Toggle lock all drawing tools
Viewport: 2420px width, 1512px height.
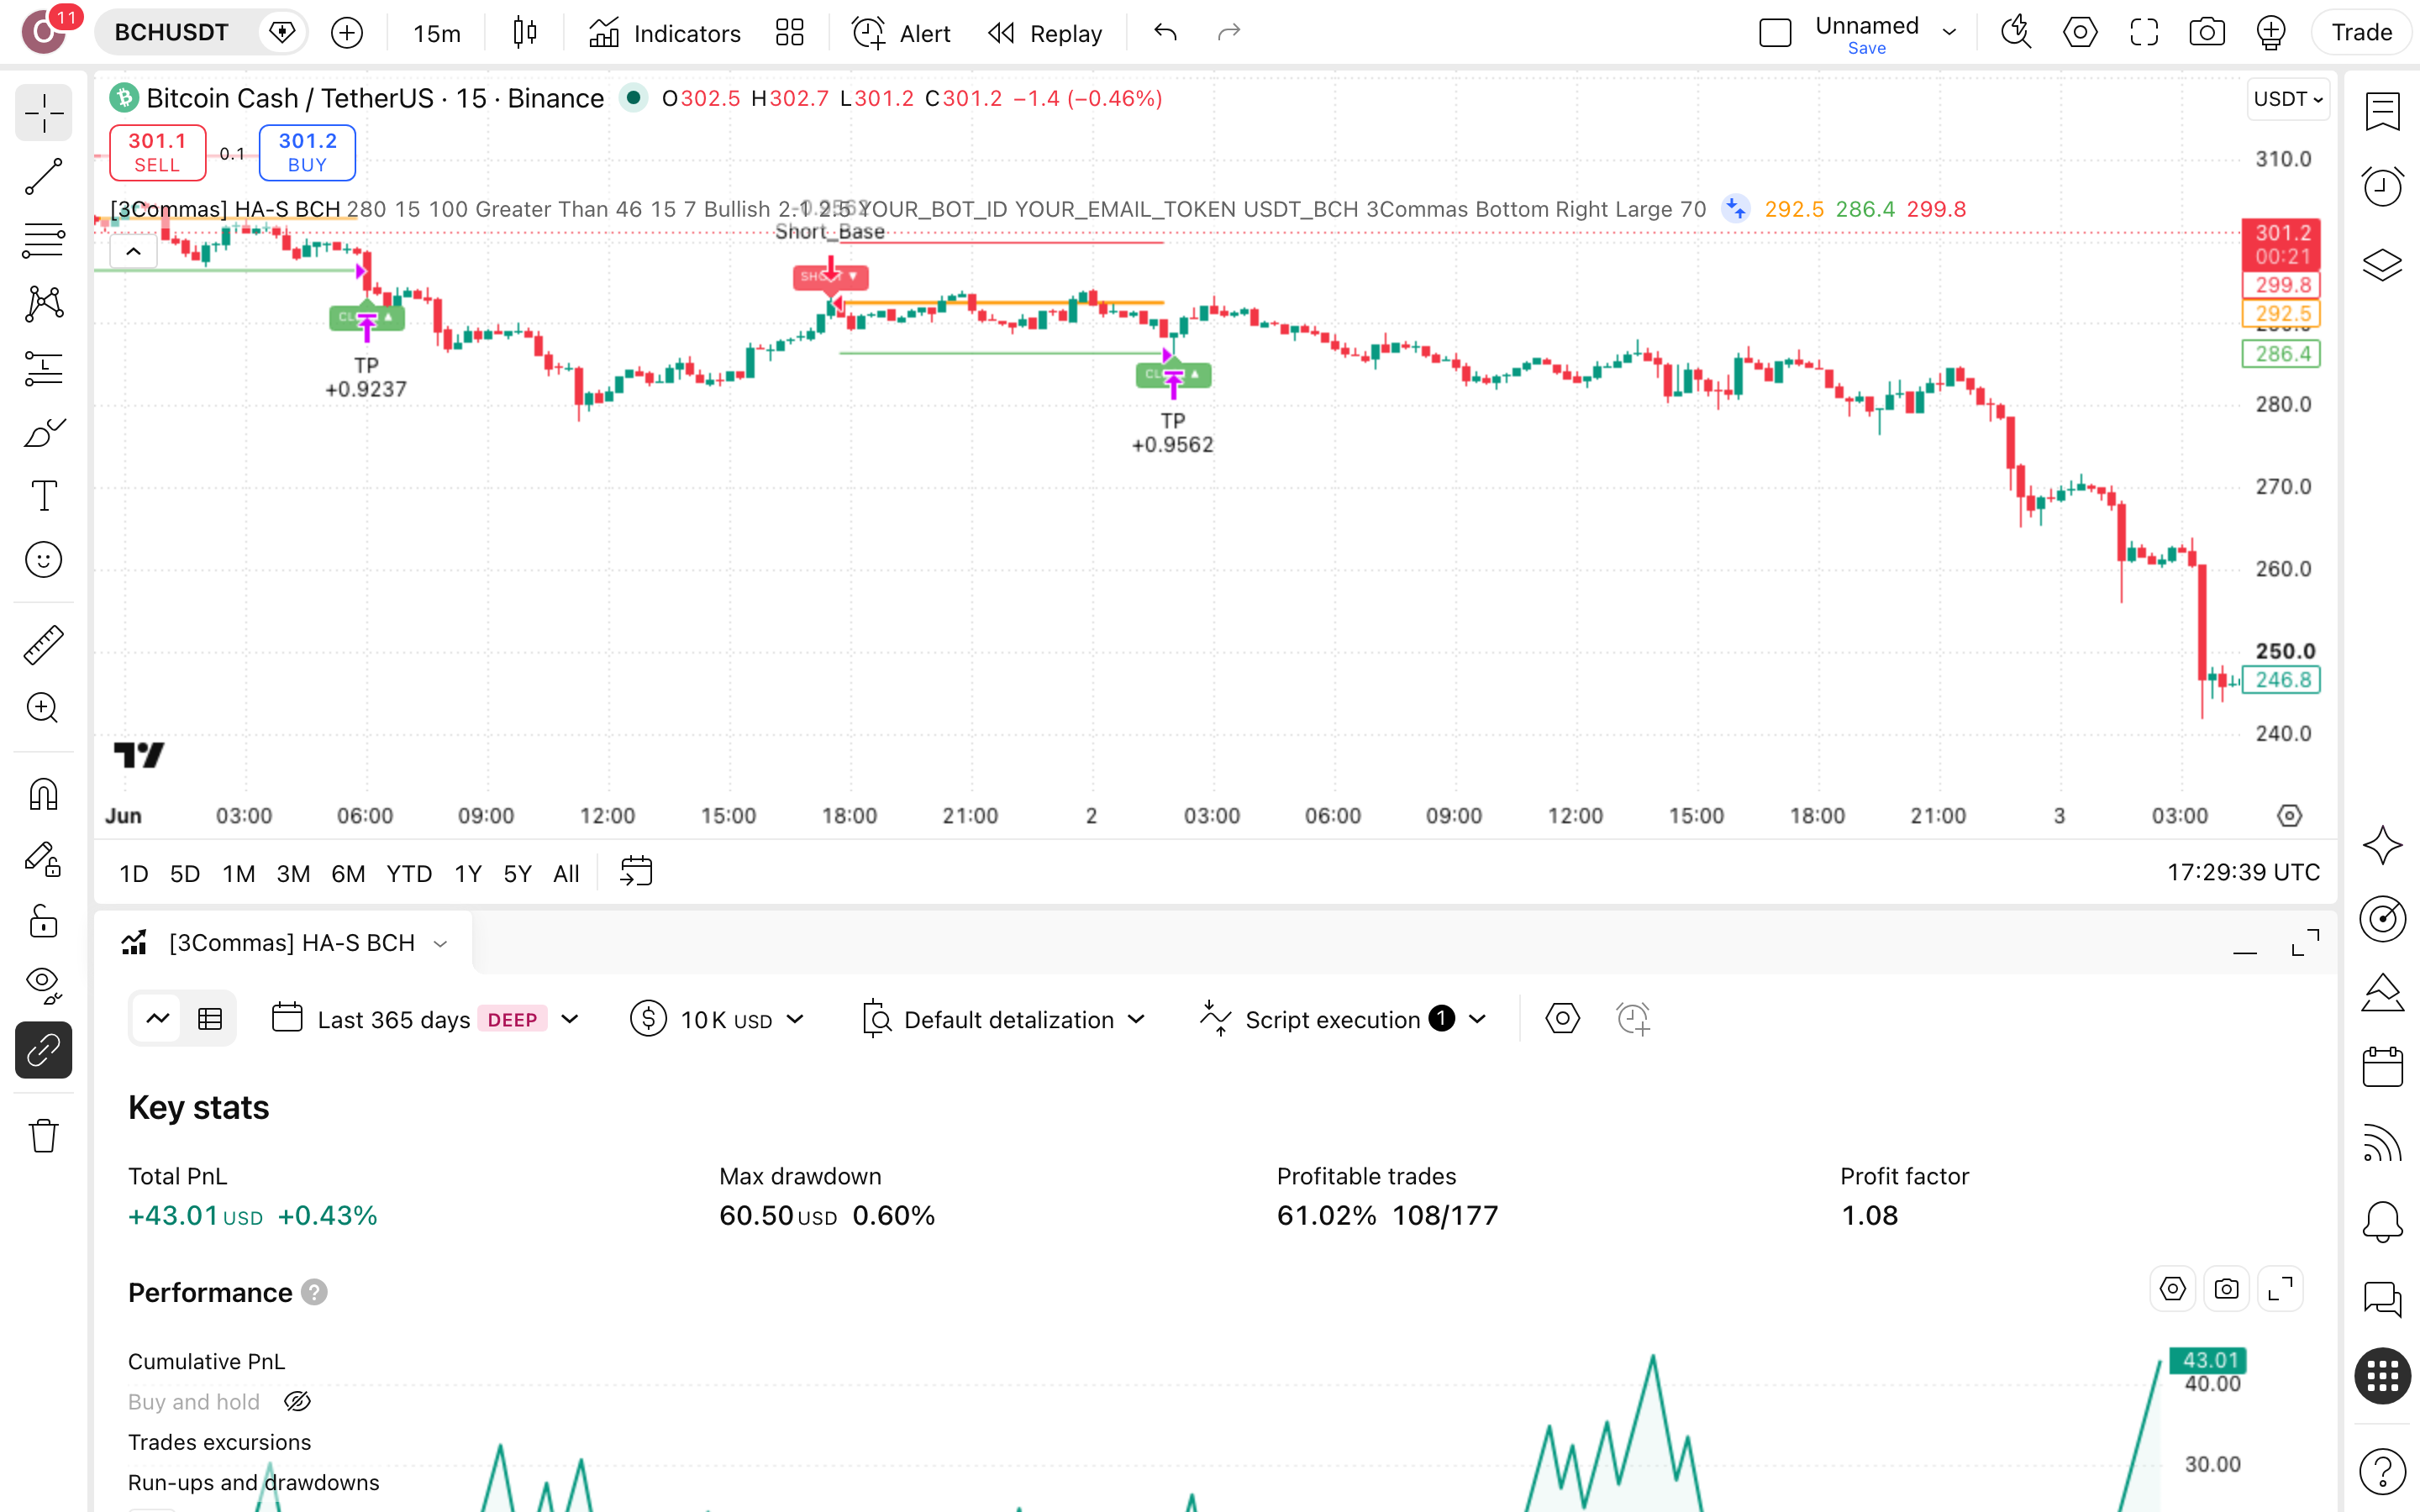(44, 921)
